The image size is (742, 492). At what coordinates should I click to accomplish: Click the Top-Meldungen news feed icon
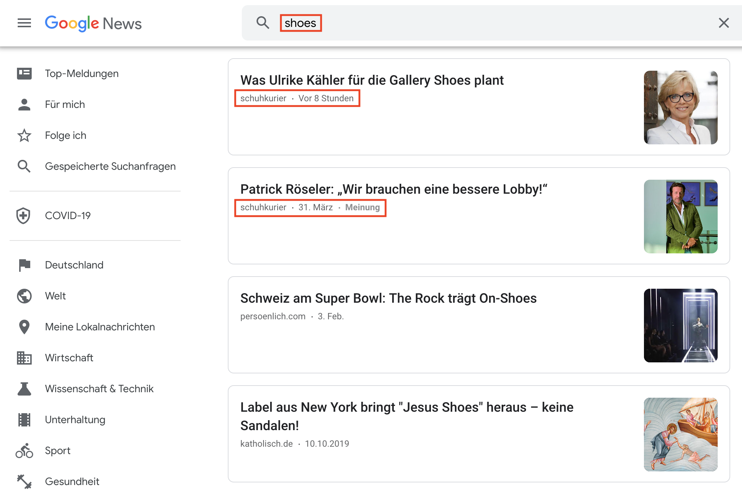(x=25, y=73)
